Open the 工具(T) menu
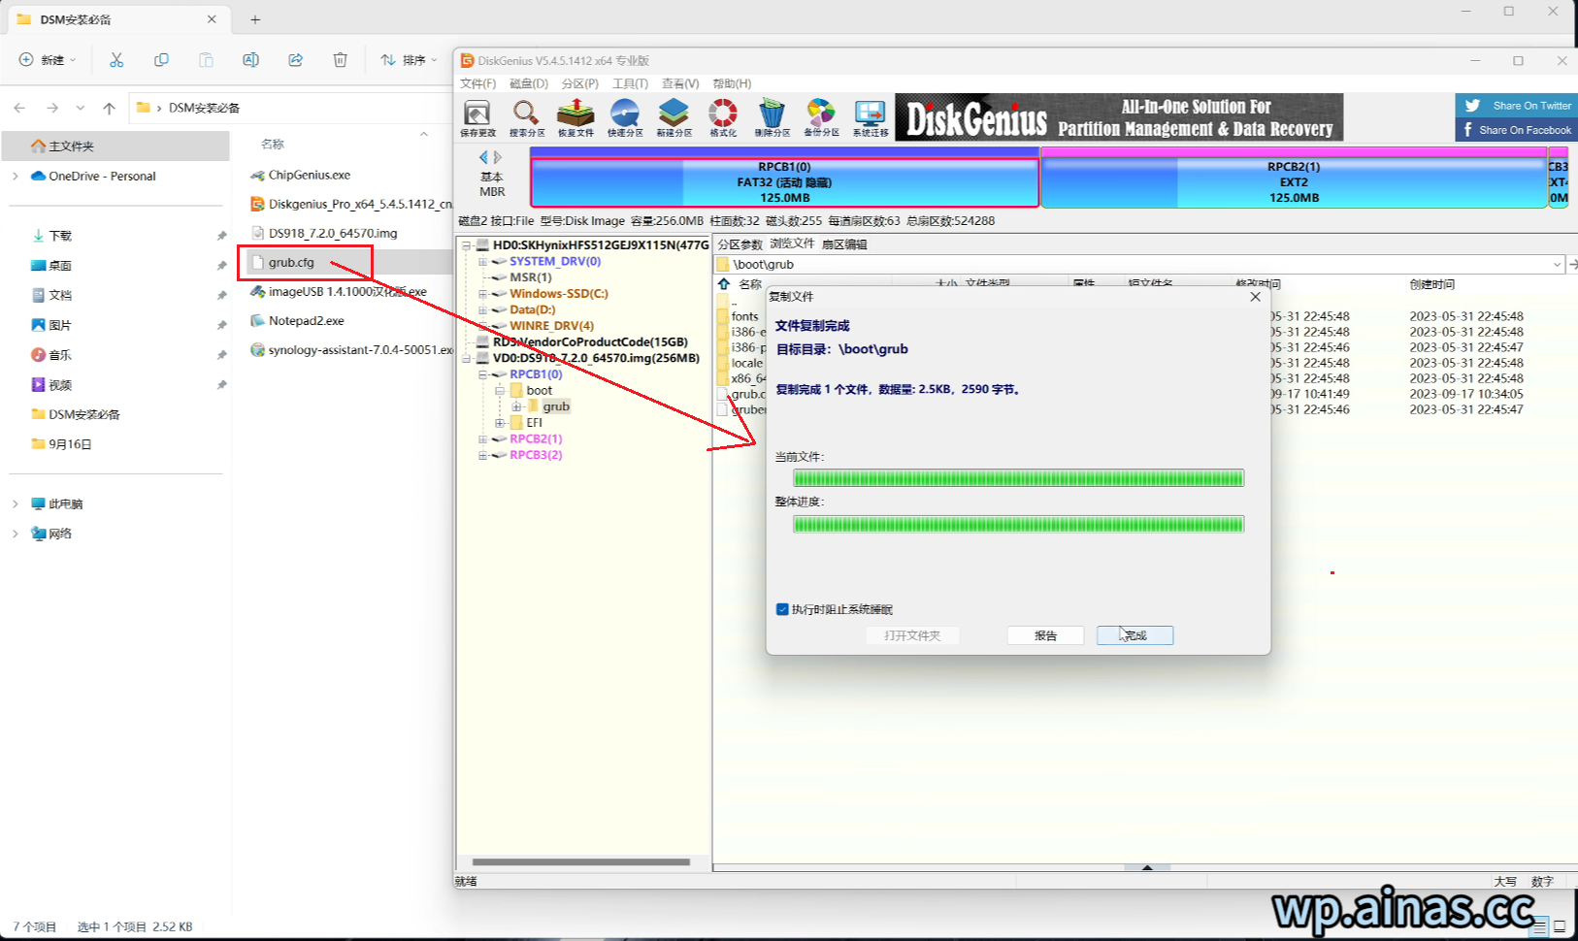The width and height of the screenshot is (1578, 941). coord(629,83)
